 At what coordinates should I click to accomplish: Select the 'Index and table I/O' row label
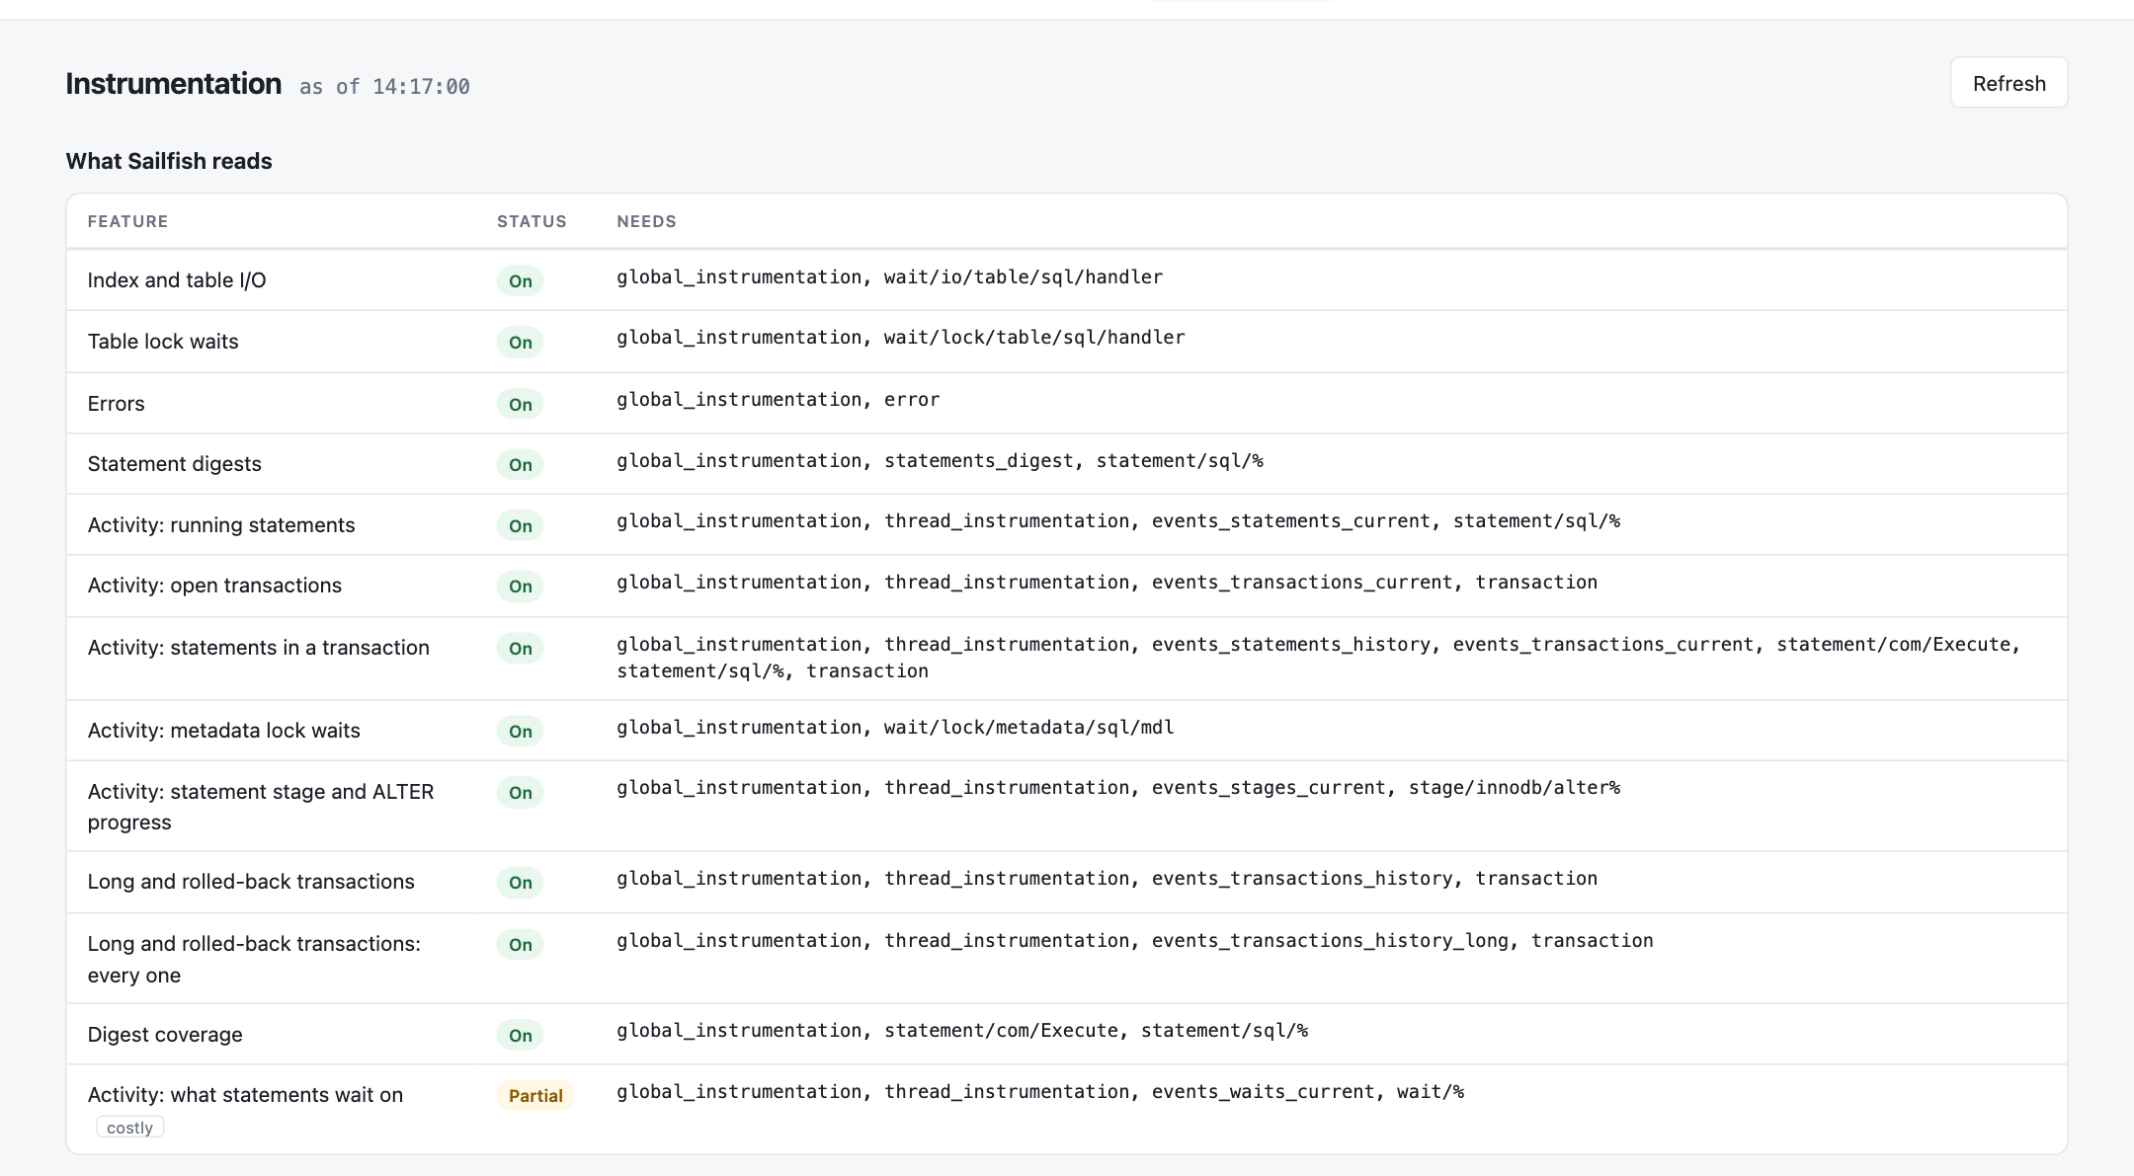point(177,280)
